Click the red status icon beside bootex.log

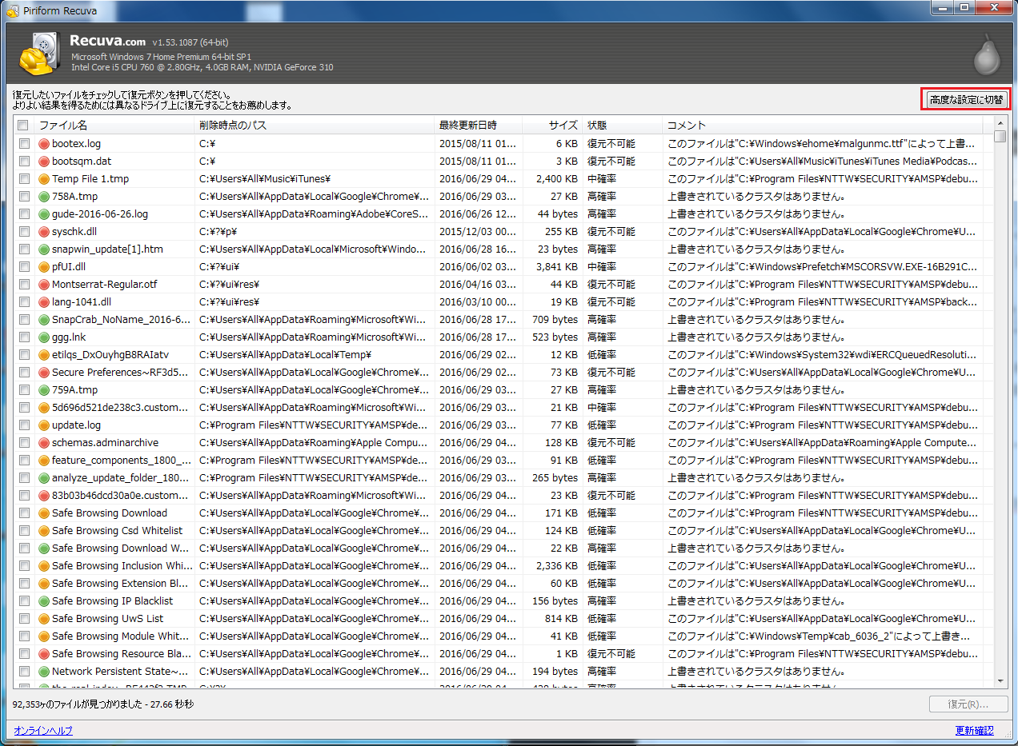tap(44, 144)
